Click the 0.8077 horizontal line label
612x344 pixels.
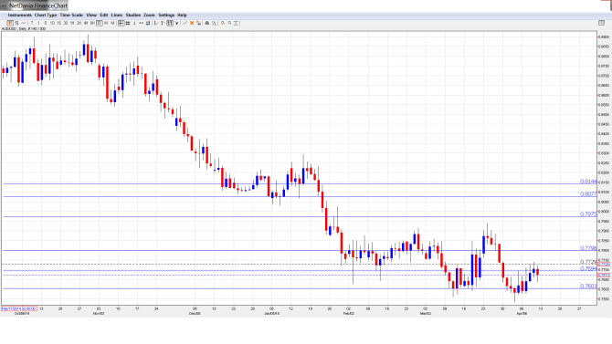point(588,193)
